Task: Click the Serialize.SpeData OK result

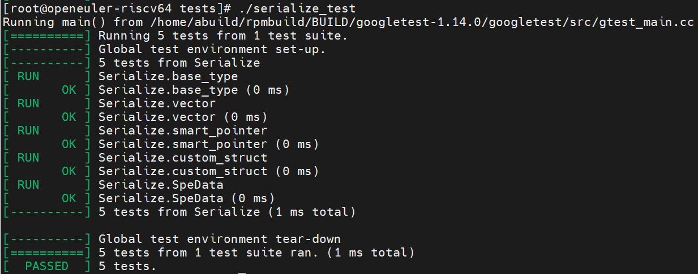Action: [x=139, y=198]
